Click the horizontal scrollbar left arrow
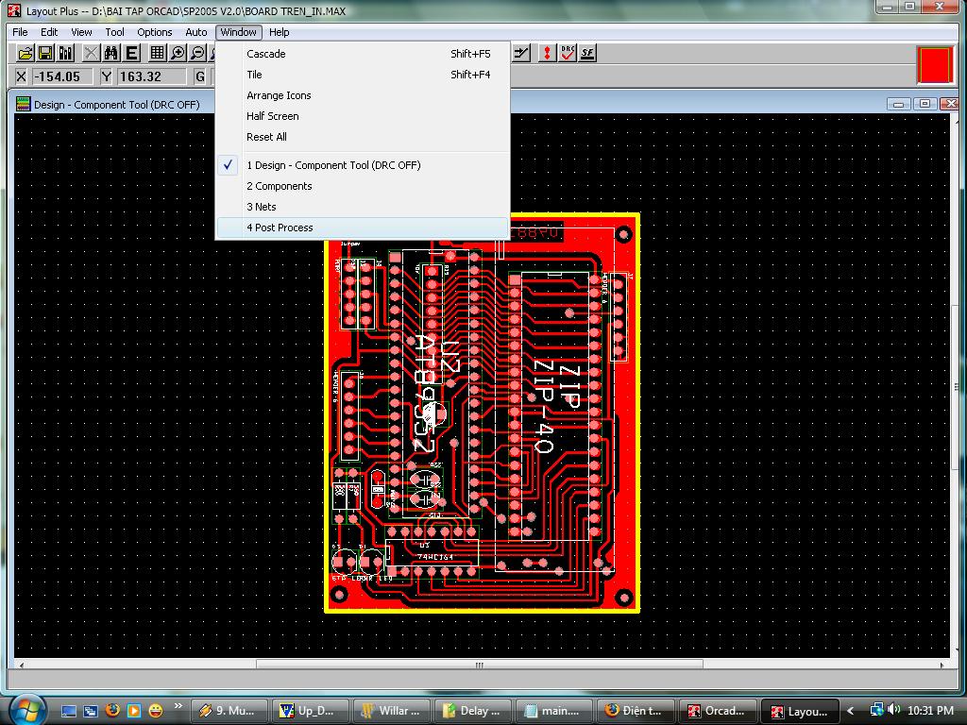967x725 pixels. (22, 666)
